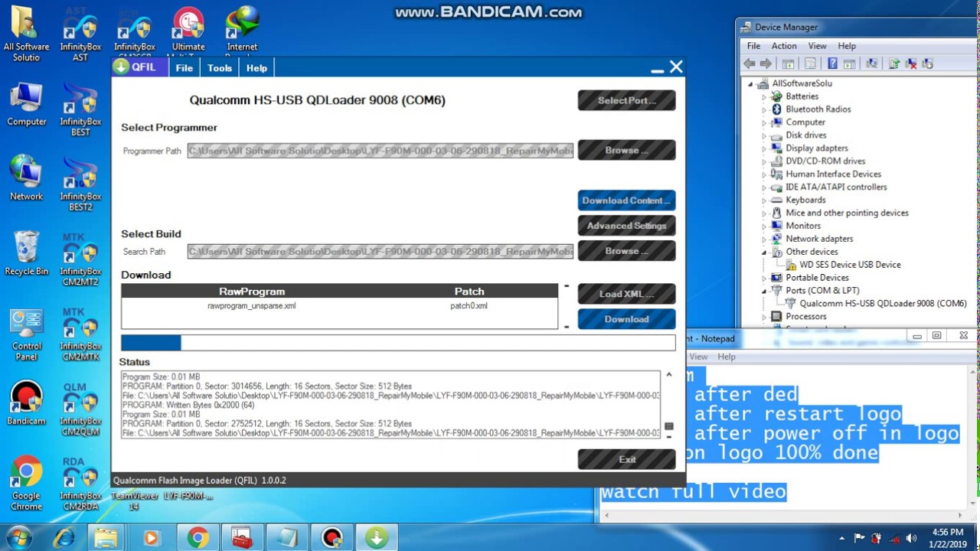Click Browse next to Search Path

[626, 250]
